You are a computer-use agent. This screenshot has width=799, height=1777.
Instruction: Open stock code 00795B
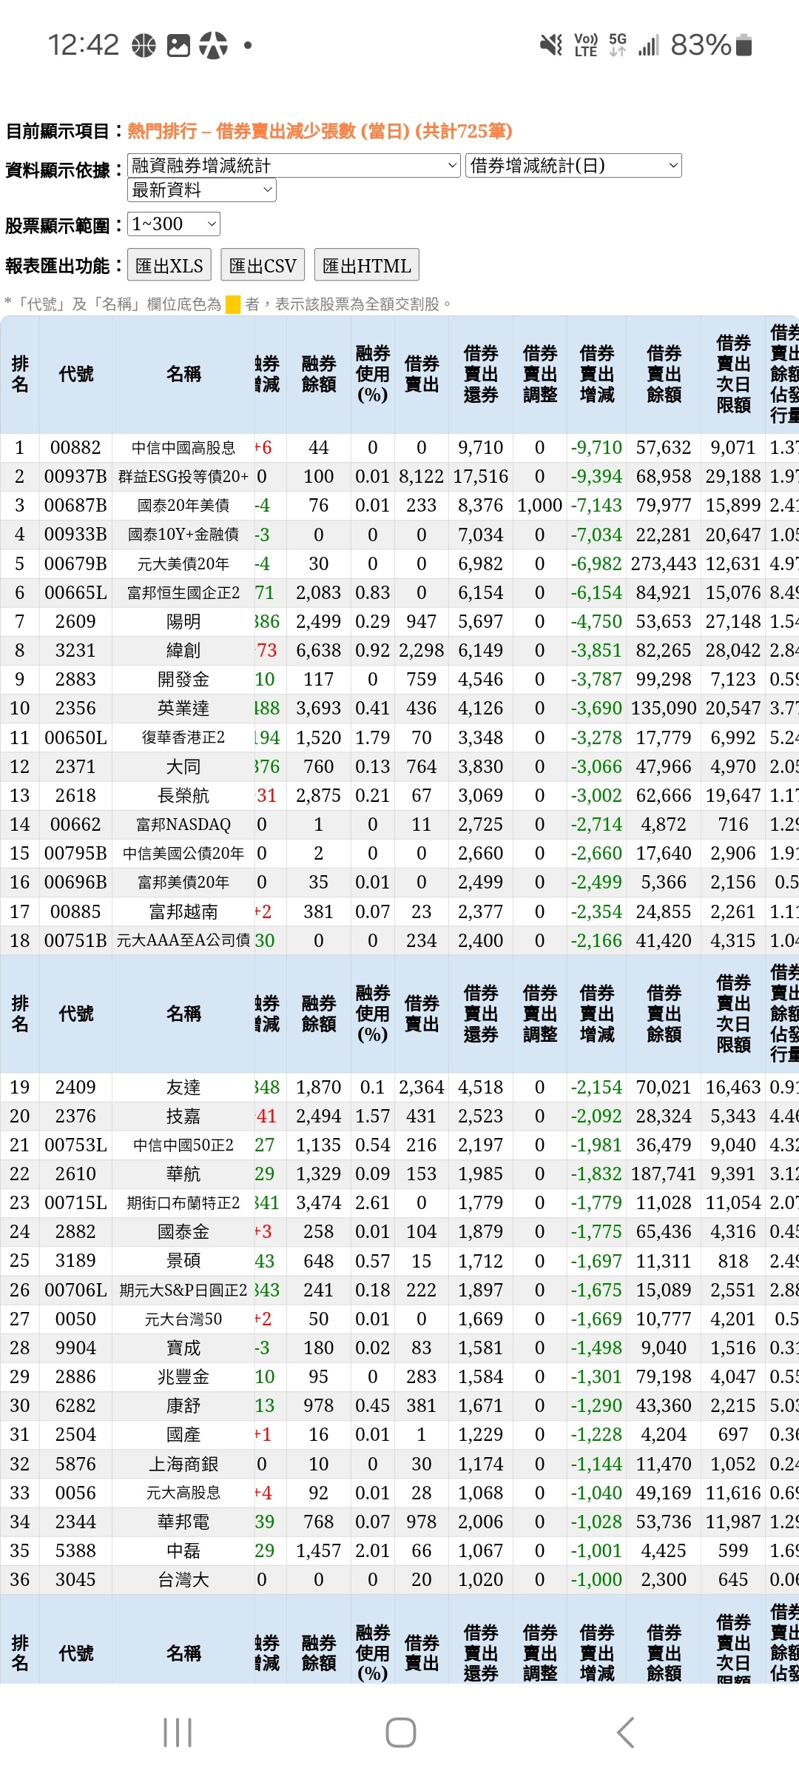point(75,854)
